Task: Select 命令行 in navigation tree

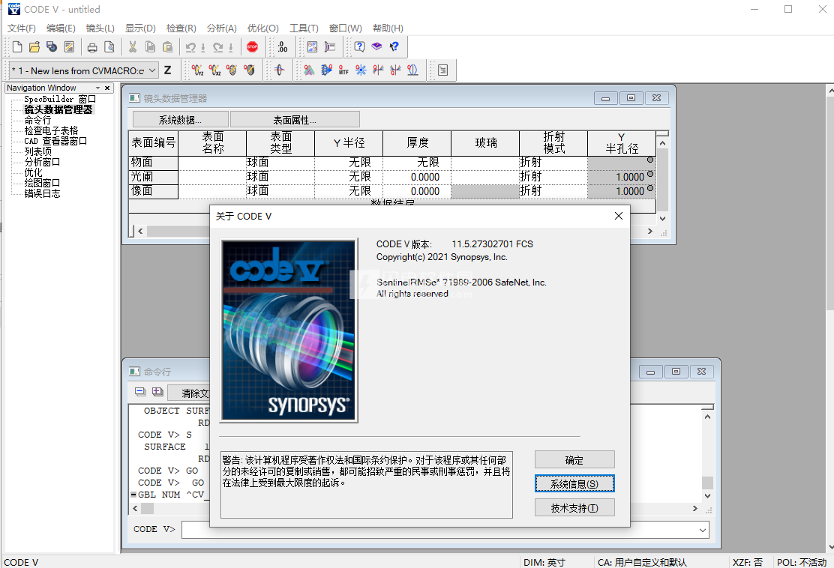Action: 37,120
